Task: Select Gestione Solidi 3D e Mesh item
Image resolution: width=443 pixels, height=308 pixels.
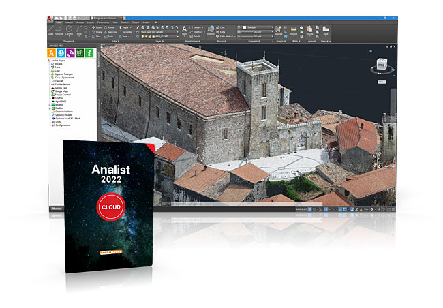Action: point(67,119)
